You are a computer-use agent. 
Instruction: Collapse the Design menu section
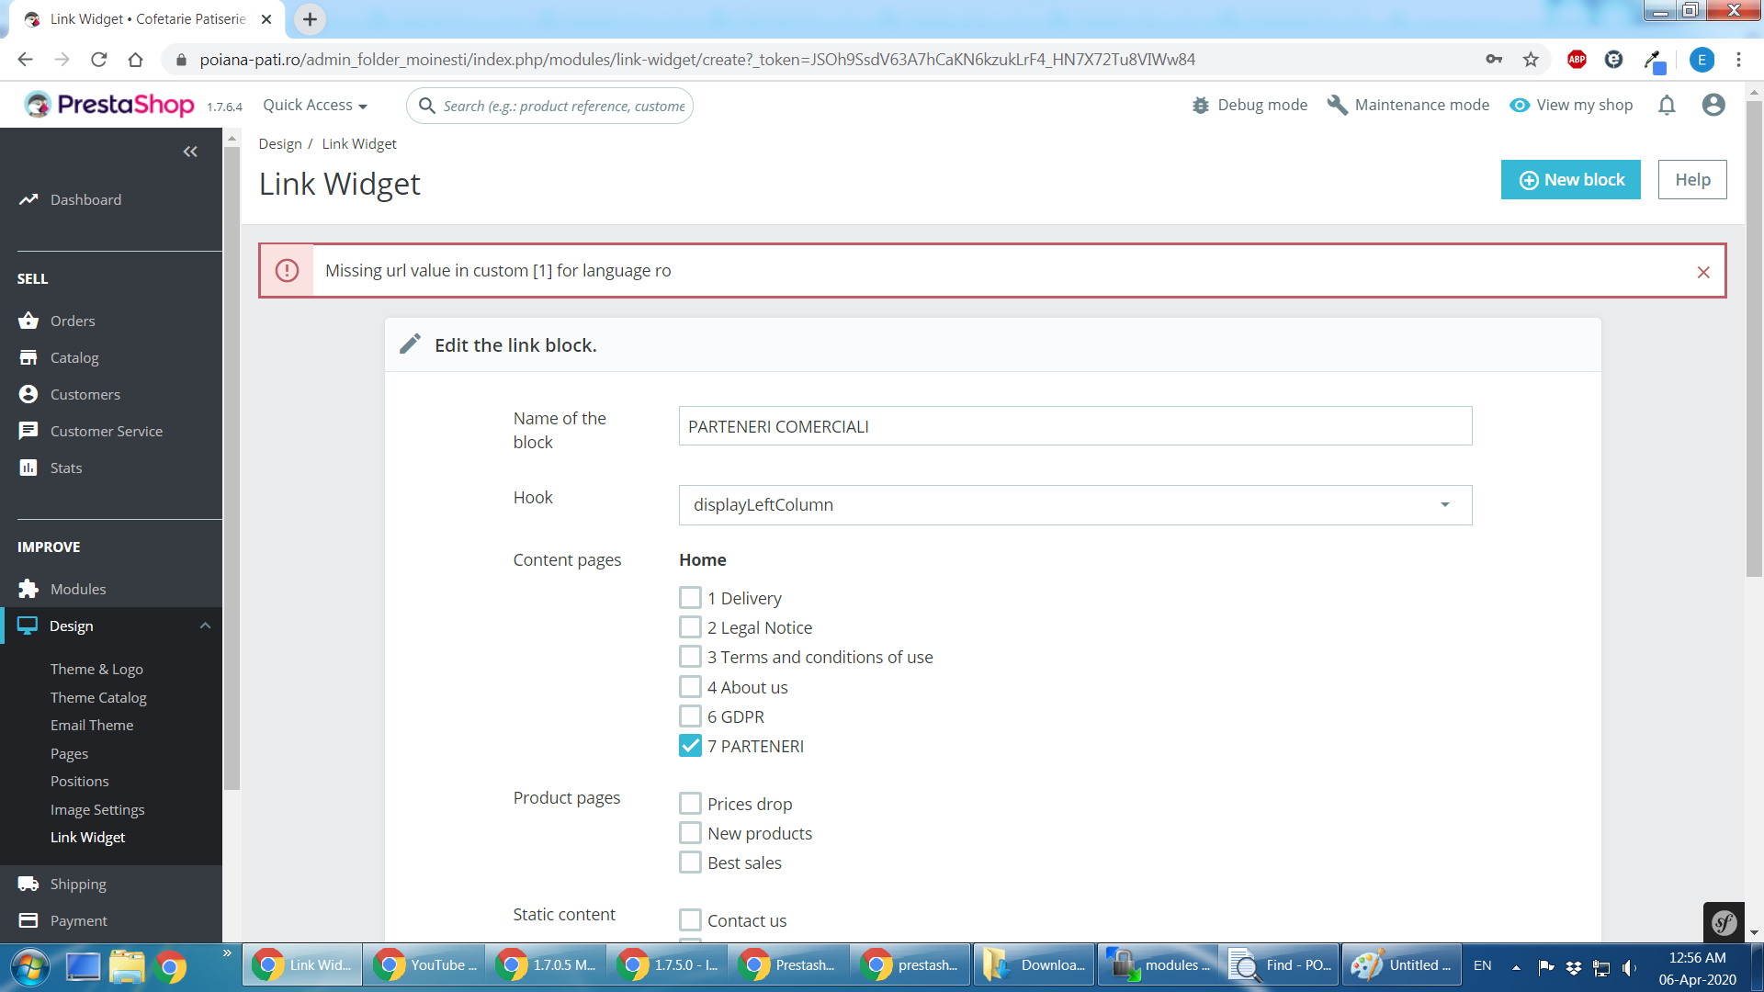(205, 626)
